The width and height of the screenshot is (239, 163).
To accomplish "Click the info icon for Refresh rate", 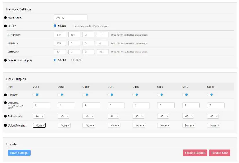I will click(5, 116).
